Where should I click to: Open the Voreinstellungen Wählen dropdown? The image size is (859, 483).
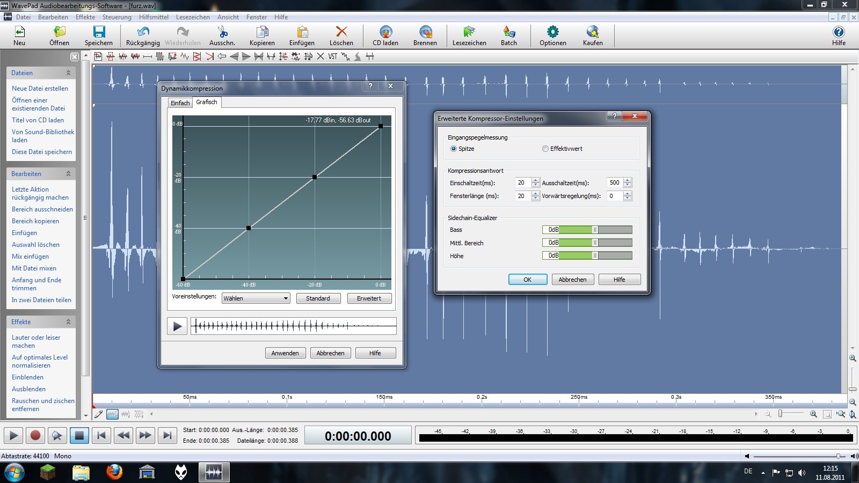pos(256,298)
